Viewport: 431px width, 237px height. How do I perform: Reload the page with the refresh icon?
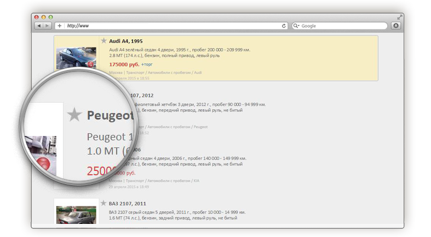tap(284, 26)
